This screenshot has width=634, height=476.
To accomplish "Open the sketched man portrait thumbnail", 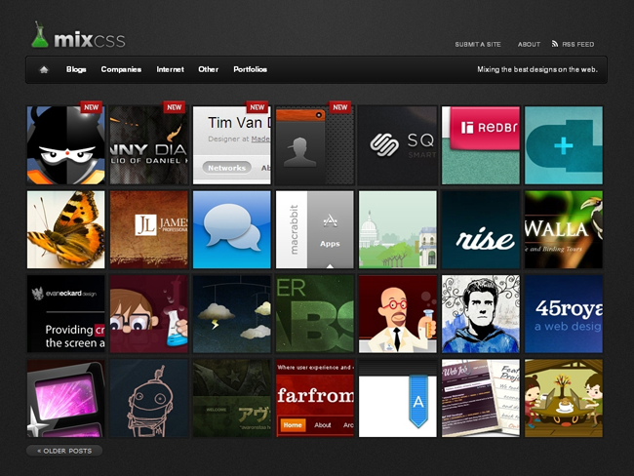I will tap(480, 314).
